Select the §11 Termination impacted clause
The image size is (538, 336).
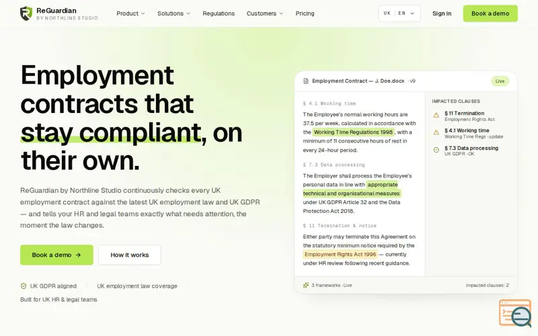469,116
